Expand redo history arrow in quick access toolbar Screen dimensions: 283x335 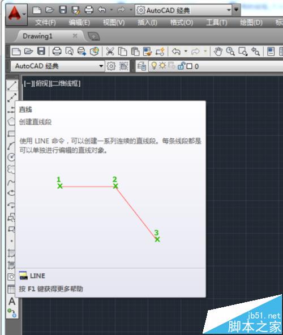131,10
